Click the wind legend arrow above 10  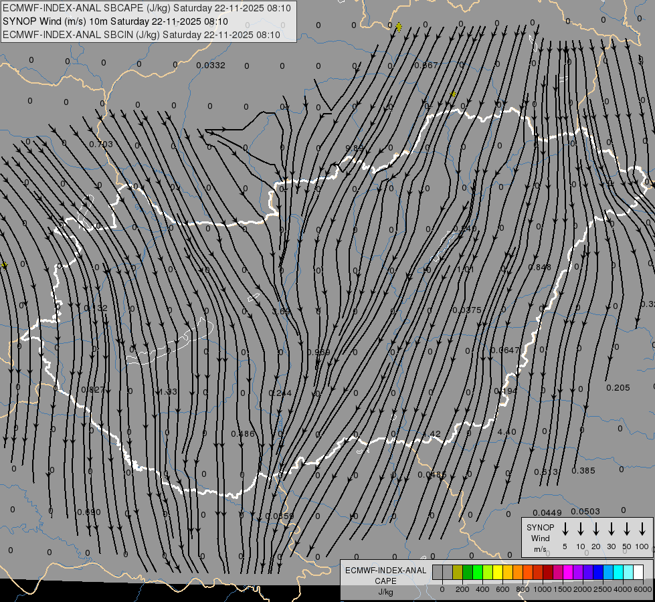[581, 529]
